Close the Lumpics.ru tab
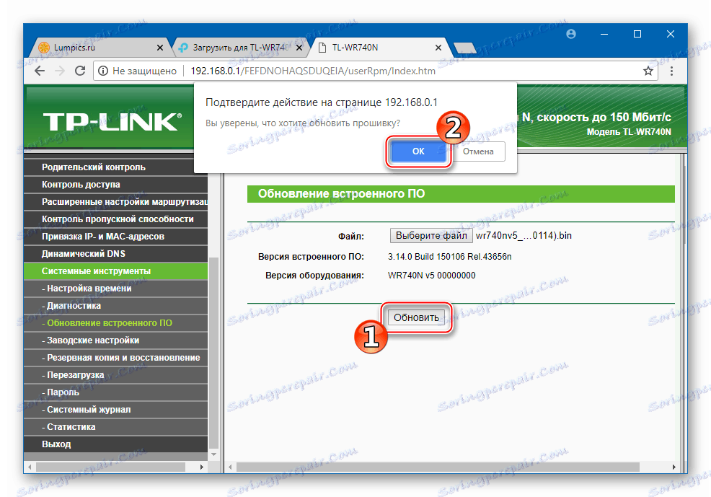Screen dimensions: 711x497 click(160, 48)
